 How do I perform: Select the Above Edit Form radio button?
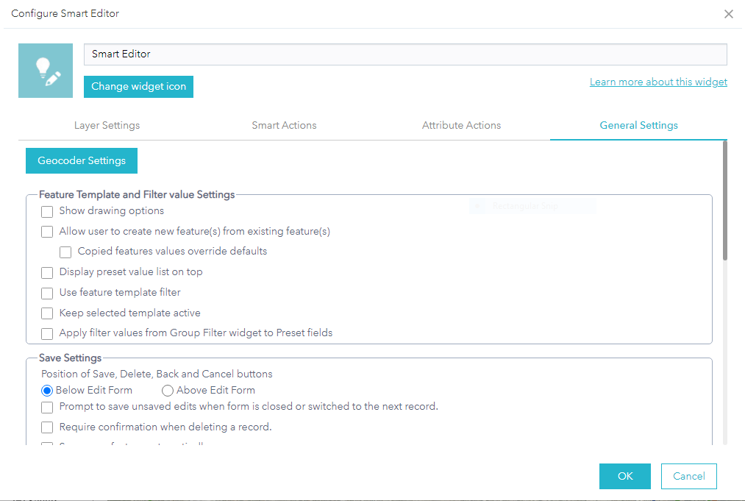167,391
